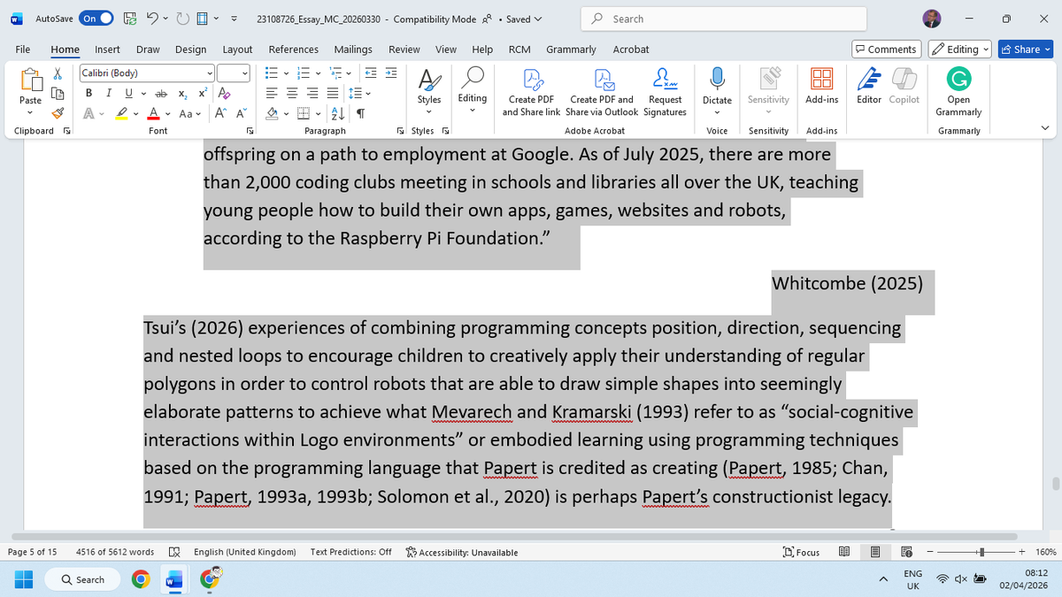Launch the Copilot assistant

[x=904, y=87]
